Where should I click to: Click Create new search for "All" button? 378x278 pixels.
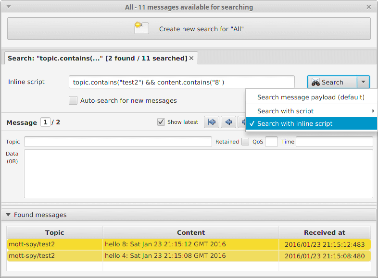coord(189,28)
